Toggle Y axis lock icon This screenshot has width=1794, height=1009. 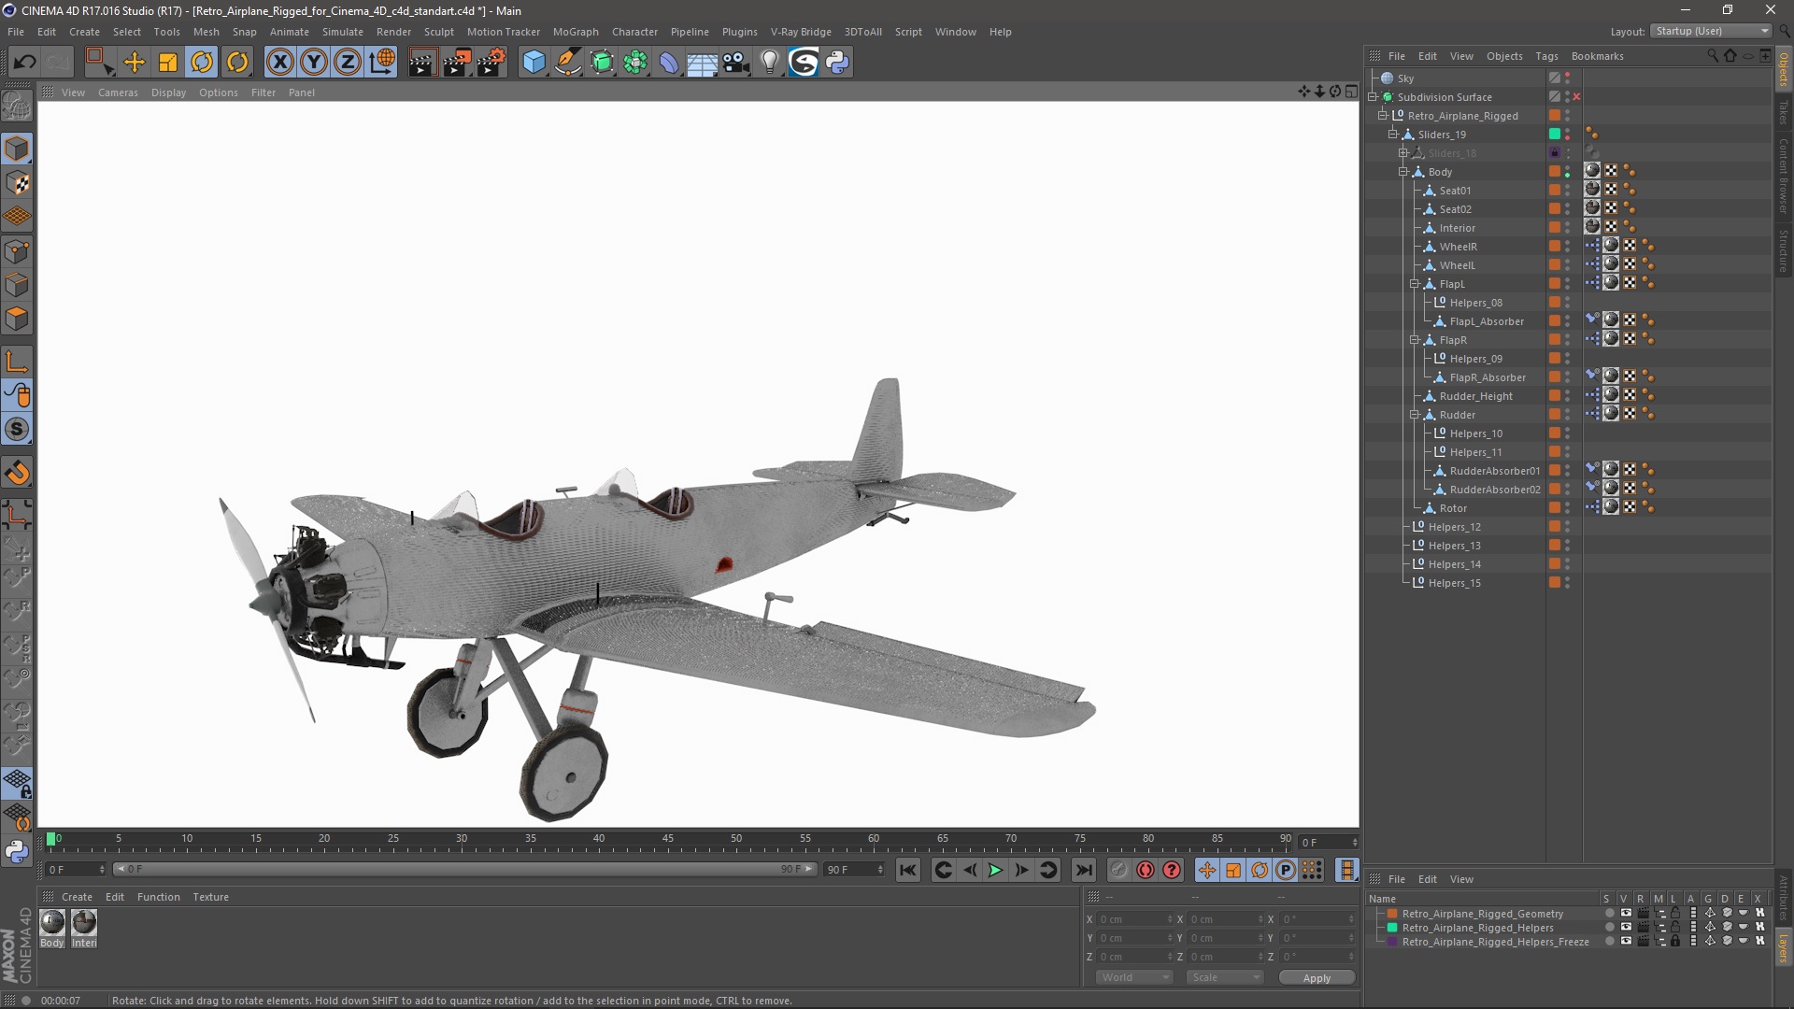314,63
